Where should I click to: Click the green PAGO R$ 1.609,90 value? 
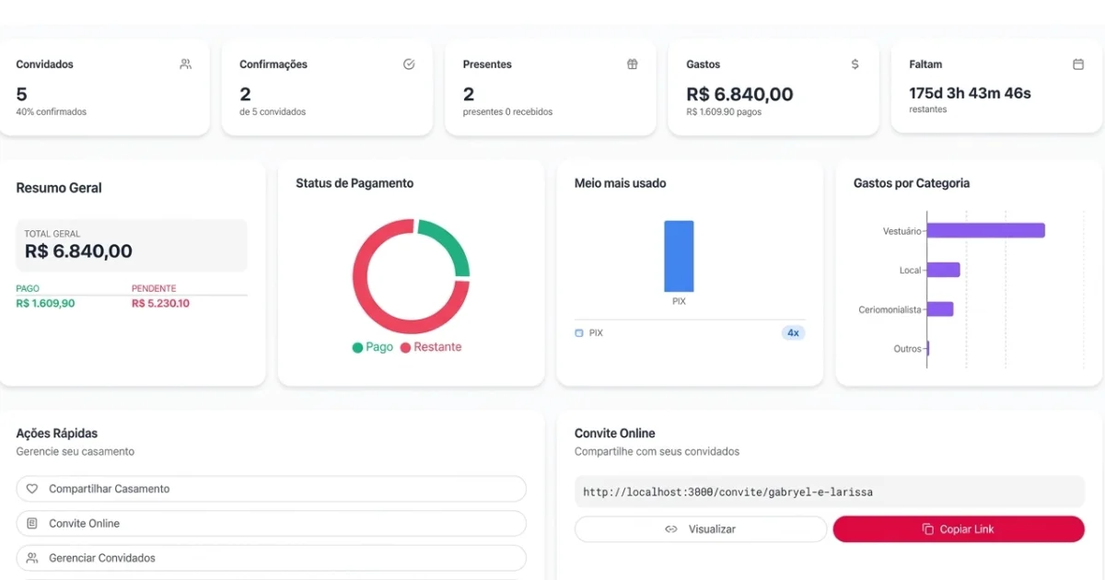tap(46, 303)
